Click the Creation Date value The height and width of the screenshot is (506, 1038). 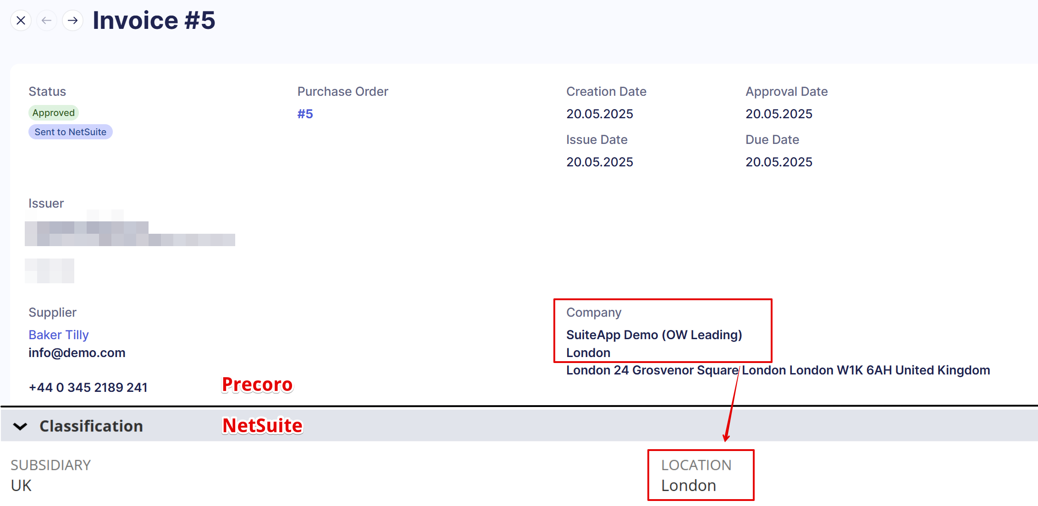coord(600,114)
